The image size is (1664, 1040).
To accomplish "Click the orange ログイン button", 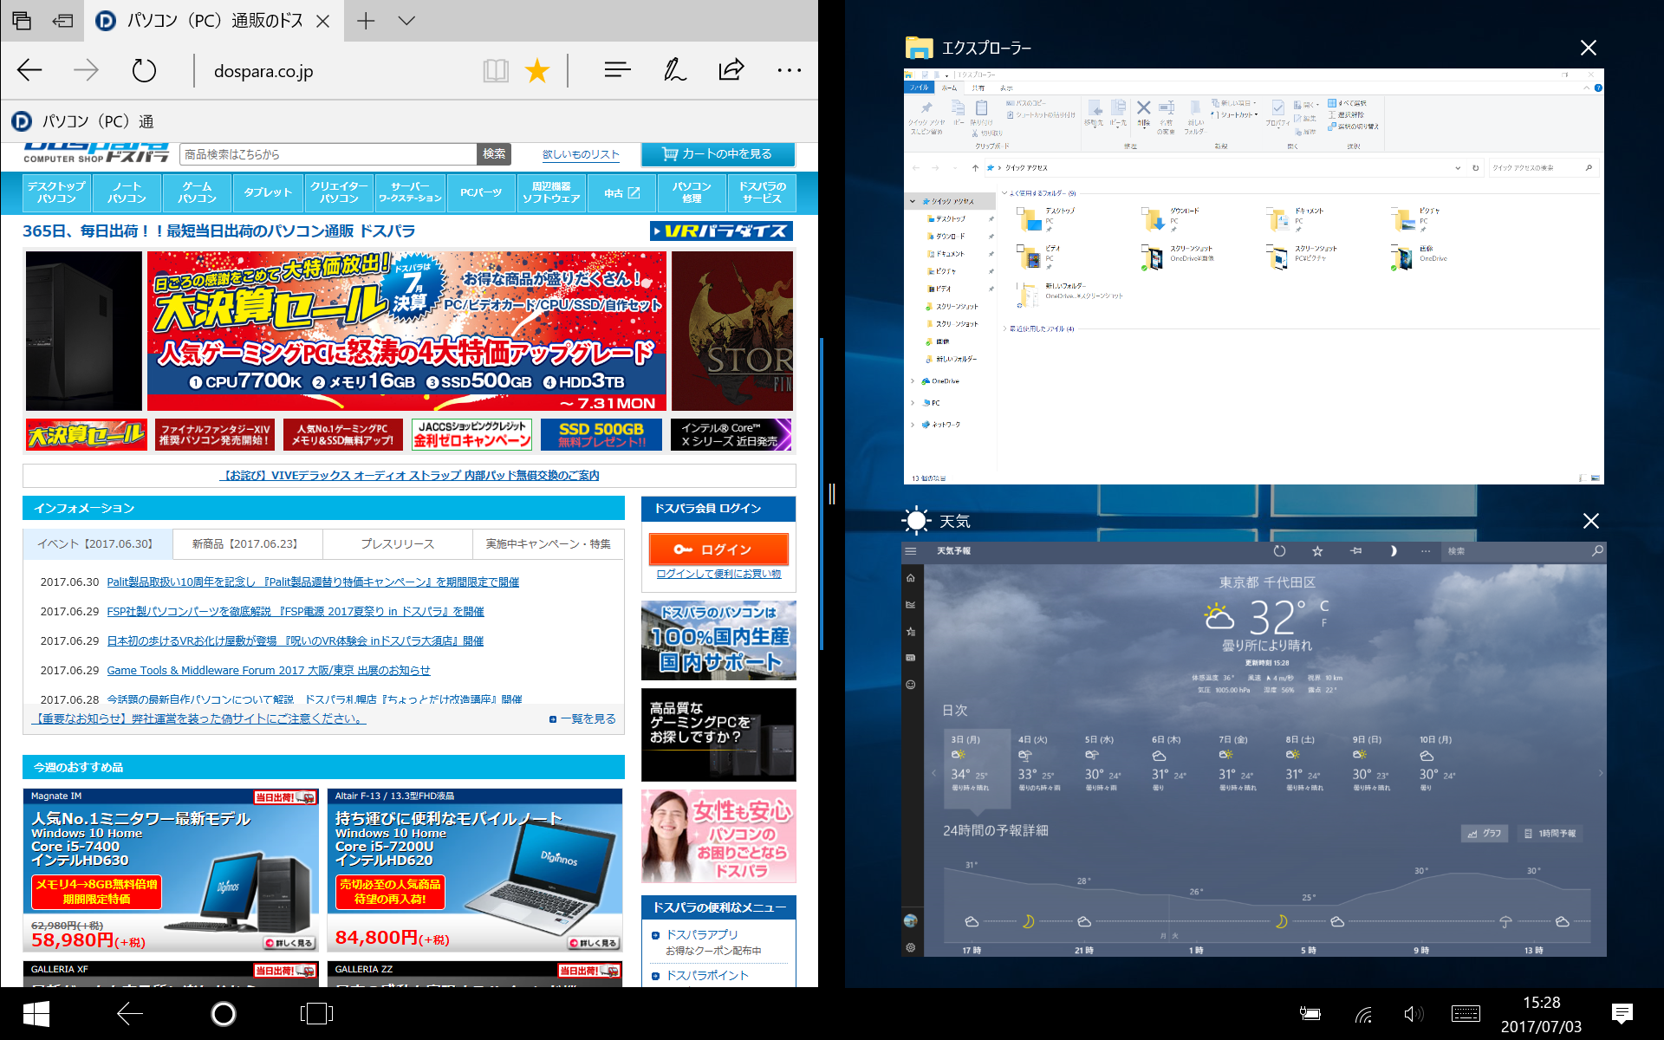I will click(718, 549).
